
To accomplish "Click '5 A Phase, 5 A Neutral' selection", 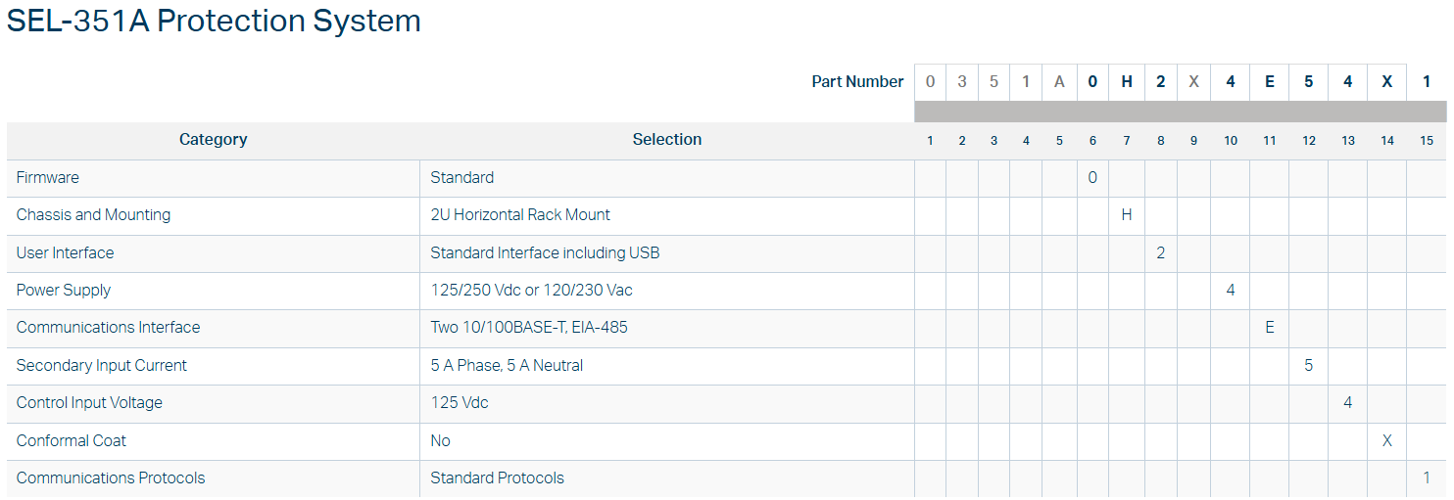I will coord(507,366).
